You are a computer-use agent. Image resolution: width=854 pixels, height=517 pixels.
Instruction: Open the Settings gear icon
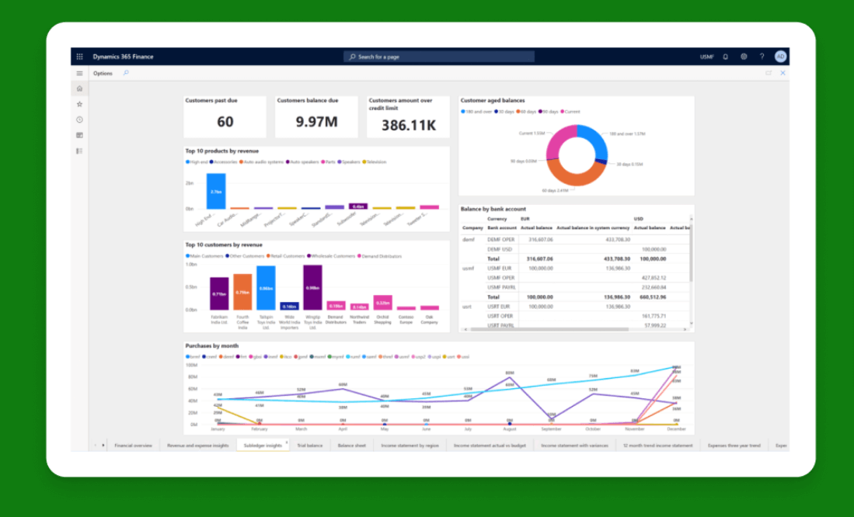pos(744,56)
